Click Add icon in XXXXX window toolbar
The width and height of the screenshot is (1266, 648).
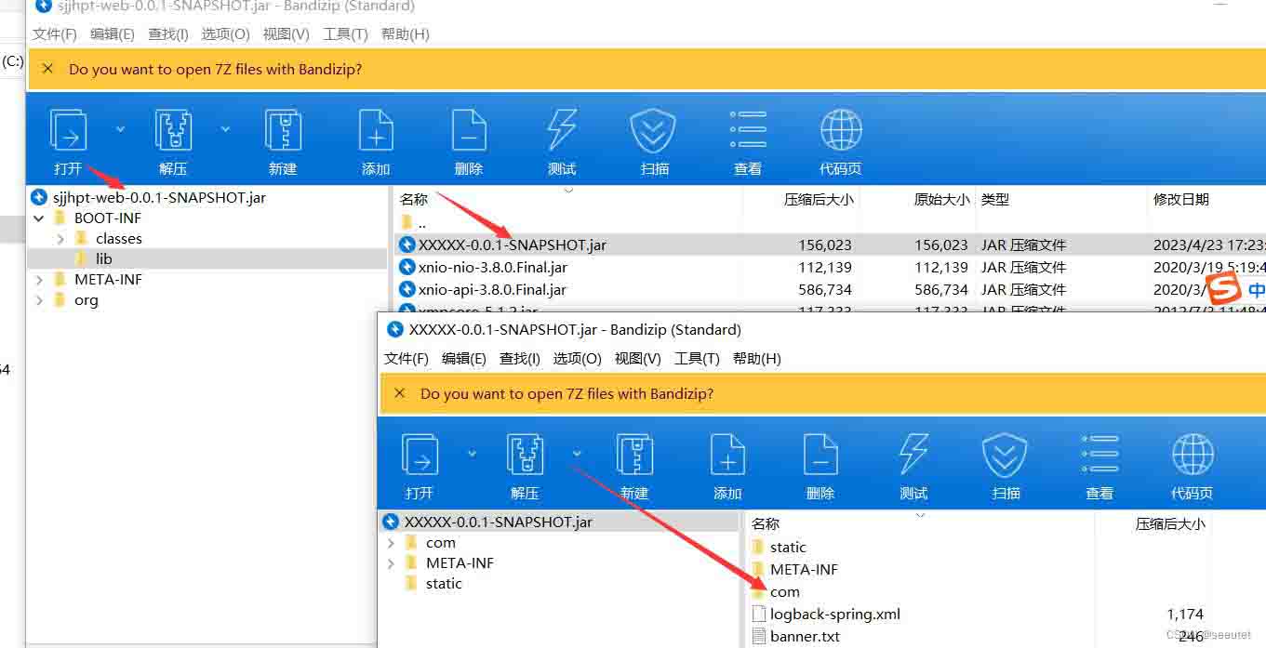point(727,456)
